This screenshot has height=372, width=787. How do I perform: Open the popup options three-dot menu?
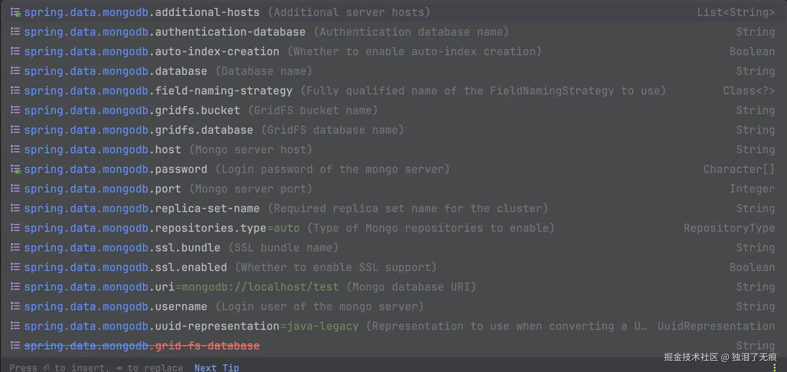pyautogui.click(x=774, y=368)
